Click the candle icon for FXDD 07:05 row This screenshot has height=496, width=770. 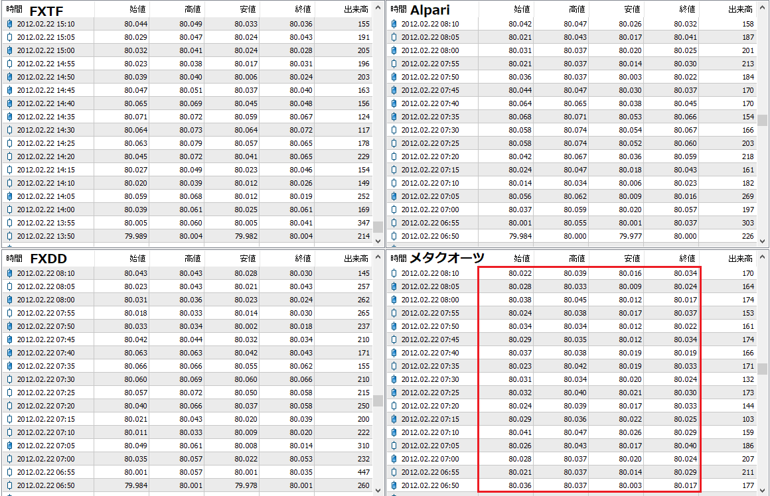point(9,445)
